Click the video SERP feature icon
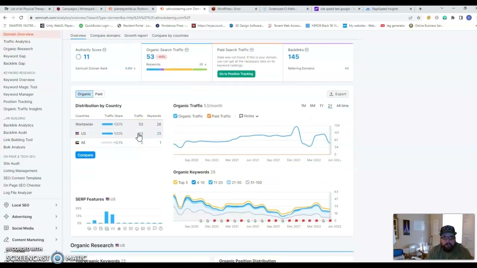477x268 pixels. (x=125, y=228)
